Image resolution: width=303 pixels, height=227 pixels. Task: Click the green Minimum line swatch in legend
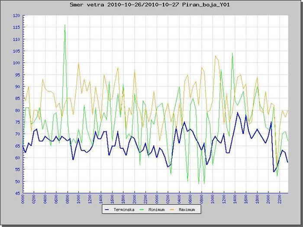[141, 210]
